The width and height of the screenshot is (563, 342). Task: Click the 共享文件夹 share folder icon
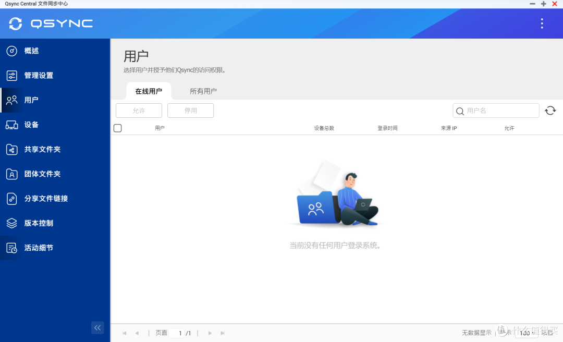click(x=11, y=150)
